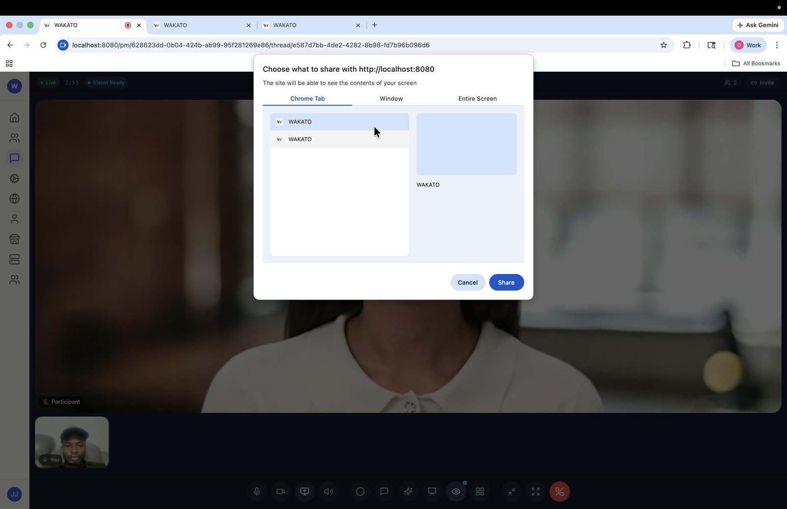787x509 pixels.
Task: Select the Chrome Tab tab
Action: coord(307,98)
